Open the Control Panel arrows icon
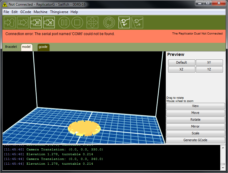Screen dimensions: 228x173 (x=92, y=23)
